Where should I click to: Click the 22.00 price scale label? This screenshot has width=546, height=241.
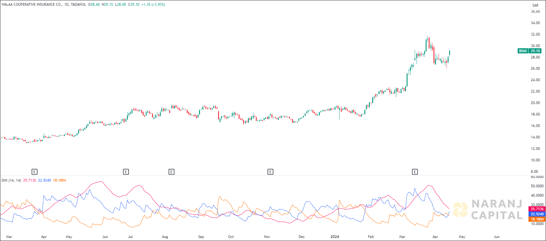[535, 91]
